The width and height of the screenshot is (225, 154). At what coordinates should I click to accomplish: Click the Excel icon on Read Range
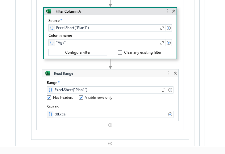click(47, 73)
